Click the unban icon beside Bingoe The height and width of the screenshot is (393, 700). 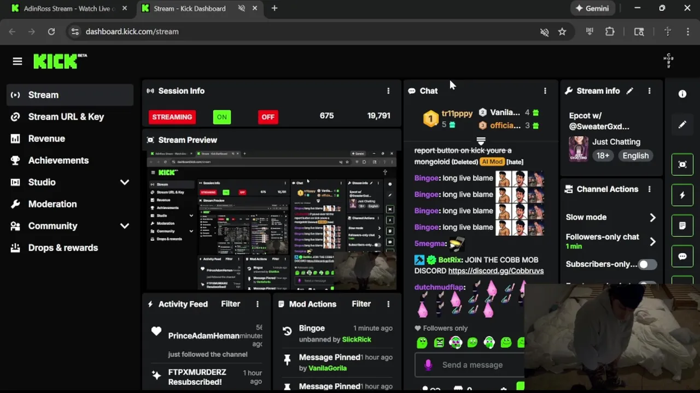click(287, 331)
